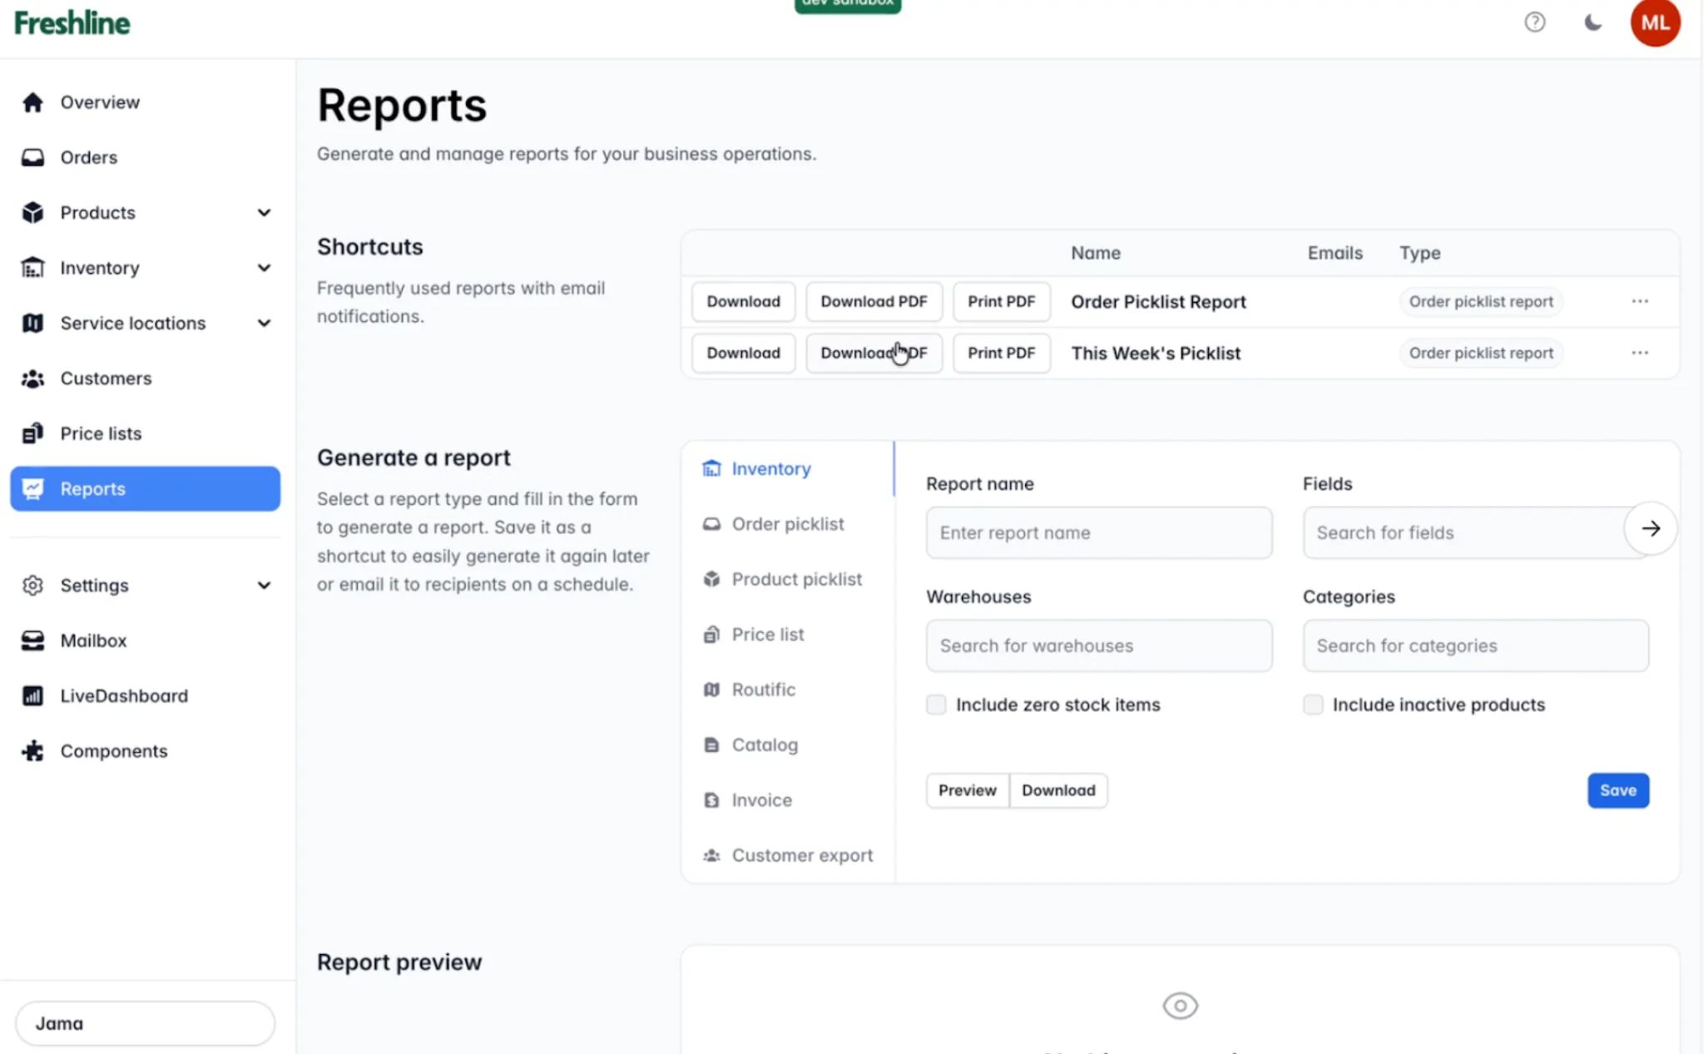Collapse the Inventory sidebar section
Image resolution: width=1704 pixels, height=1054 pixels.
coord(264,268)
